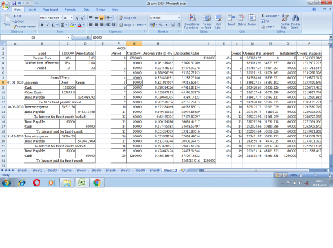The width and height of the screenshot is (333, 248).
Task: Switch to the Insert ribbon tab
Action: tap(32, 10)
